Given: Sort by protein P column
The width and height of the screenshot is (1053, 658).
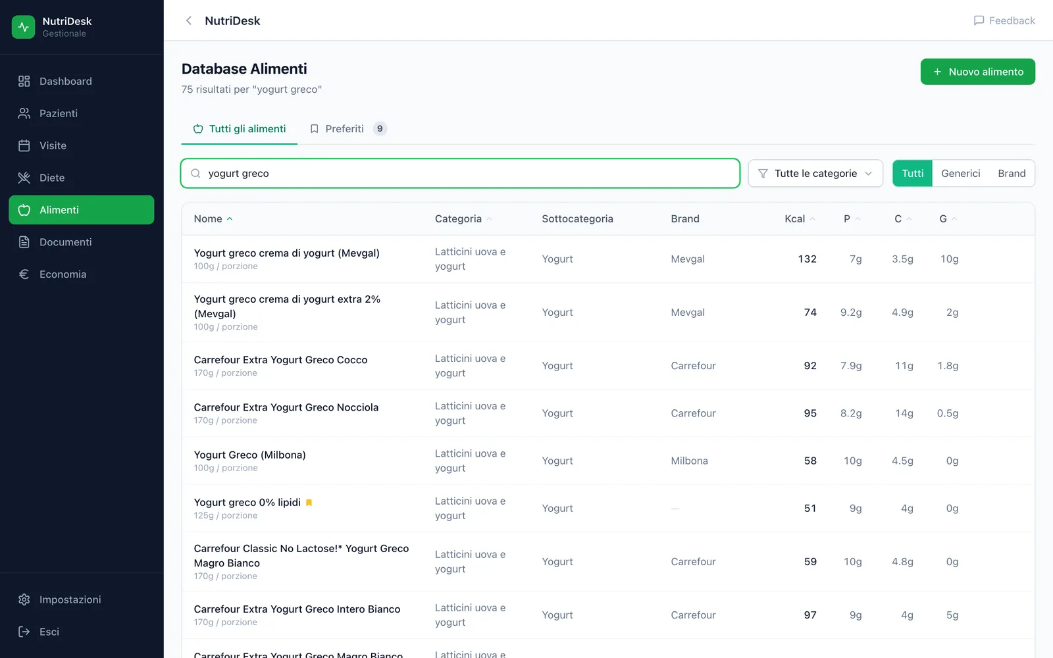Looking at the screenshot, I should (x=852, y=219).
